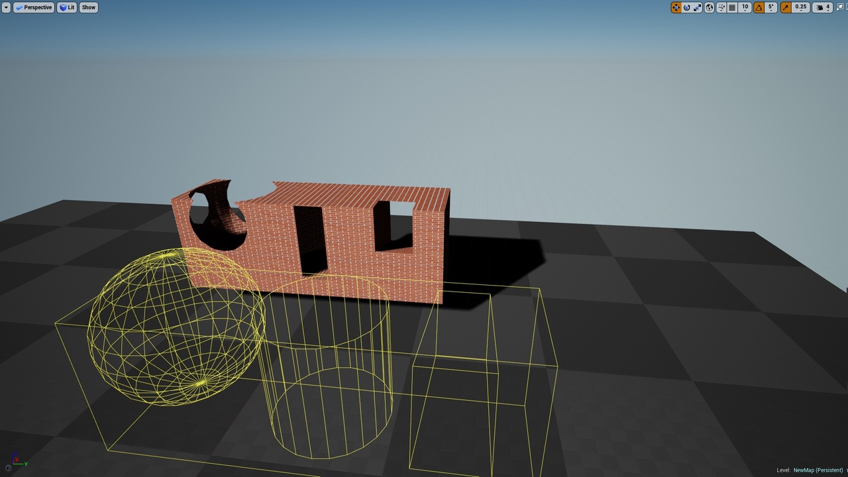Screen dimensions: 848x477
Task: Select the rotate transform tool
Action: click(x=687, y=7)
